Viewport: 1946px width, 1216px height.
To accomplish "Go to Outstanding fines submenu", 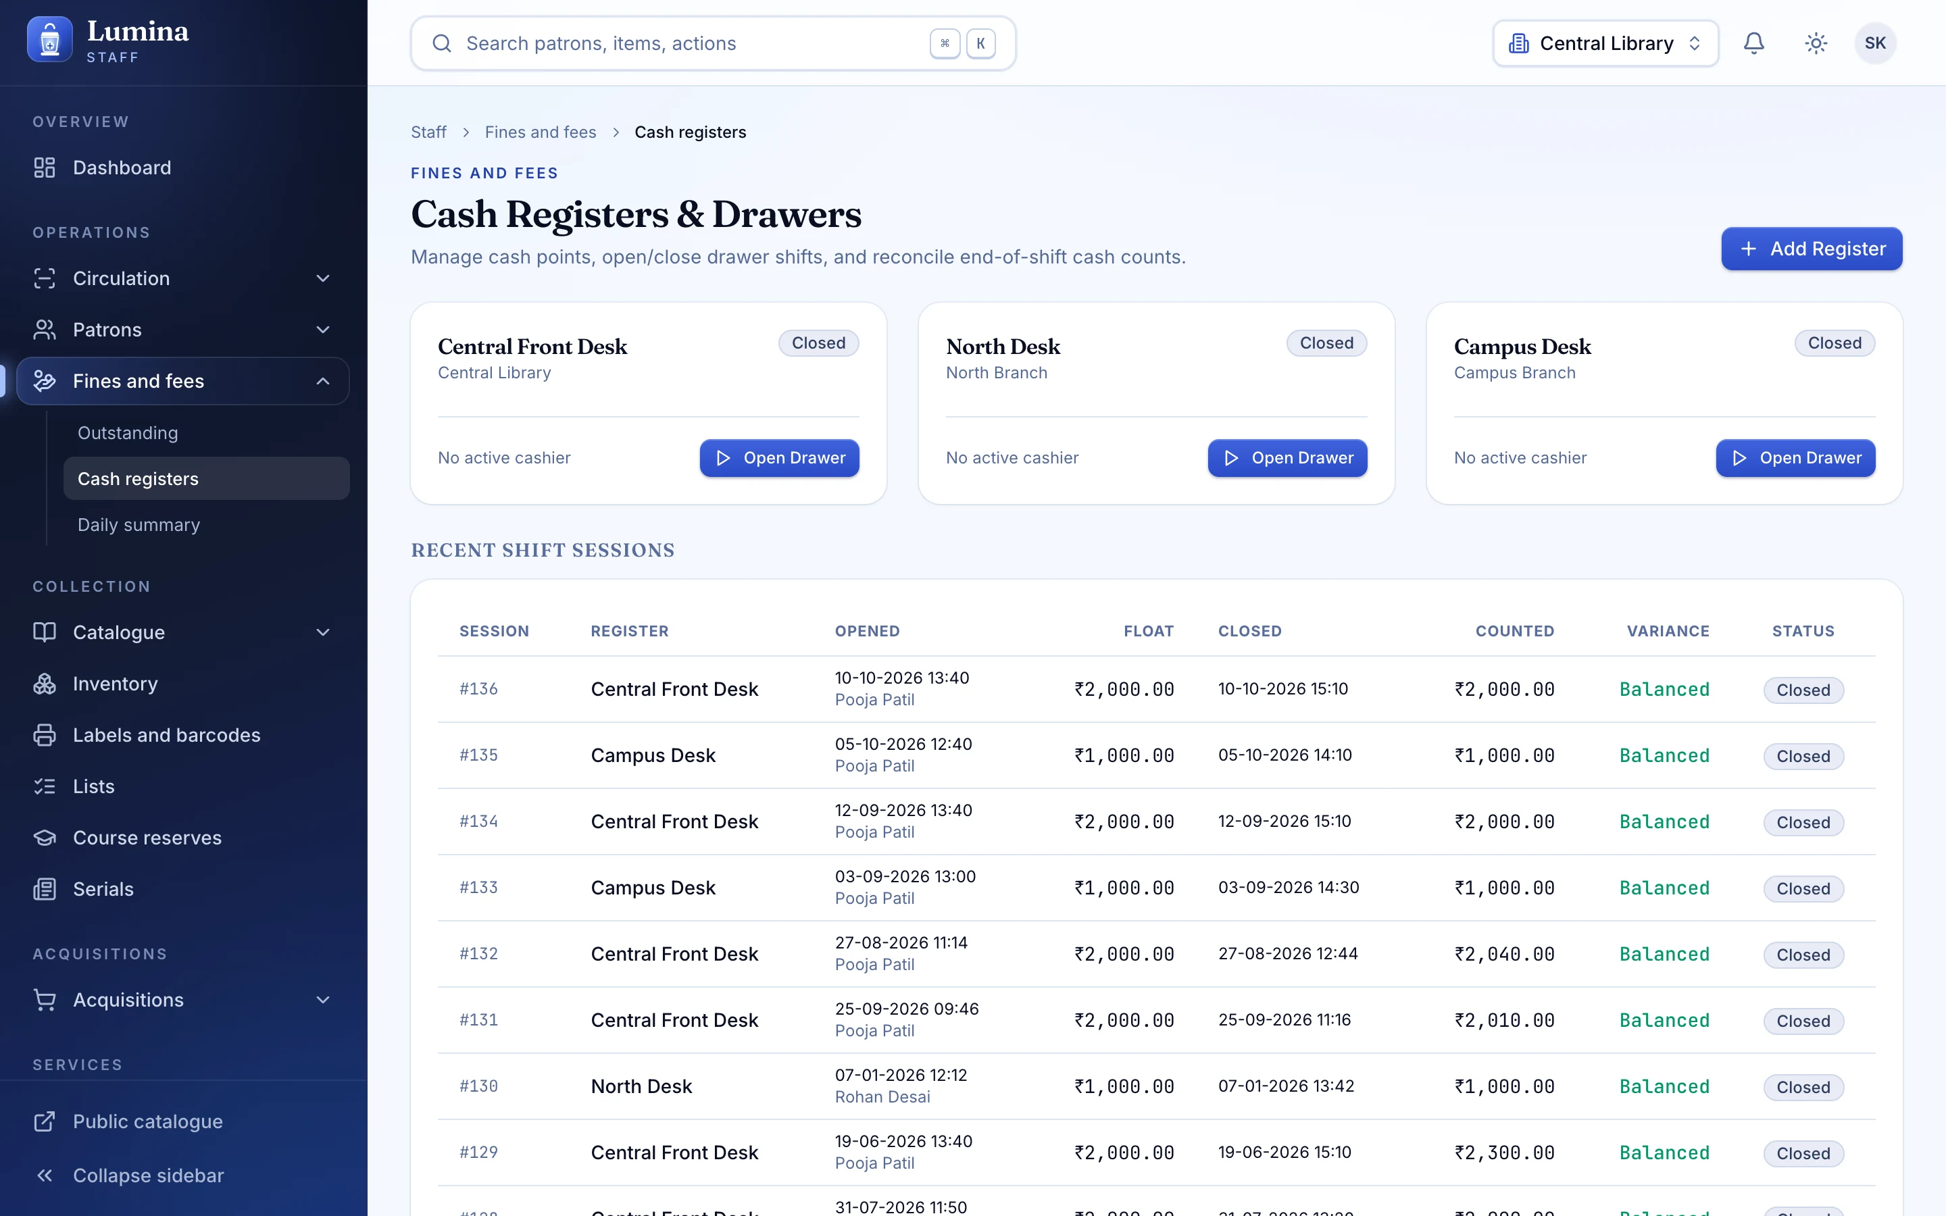I will coord(207,432).
